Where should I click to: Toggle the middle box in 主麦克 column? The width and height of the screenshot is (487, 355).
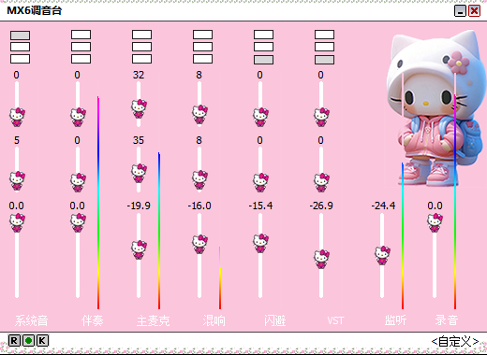pos(141,47)
